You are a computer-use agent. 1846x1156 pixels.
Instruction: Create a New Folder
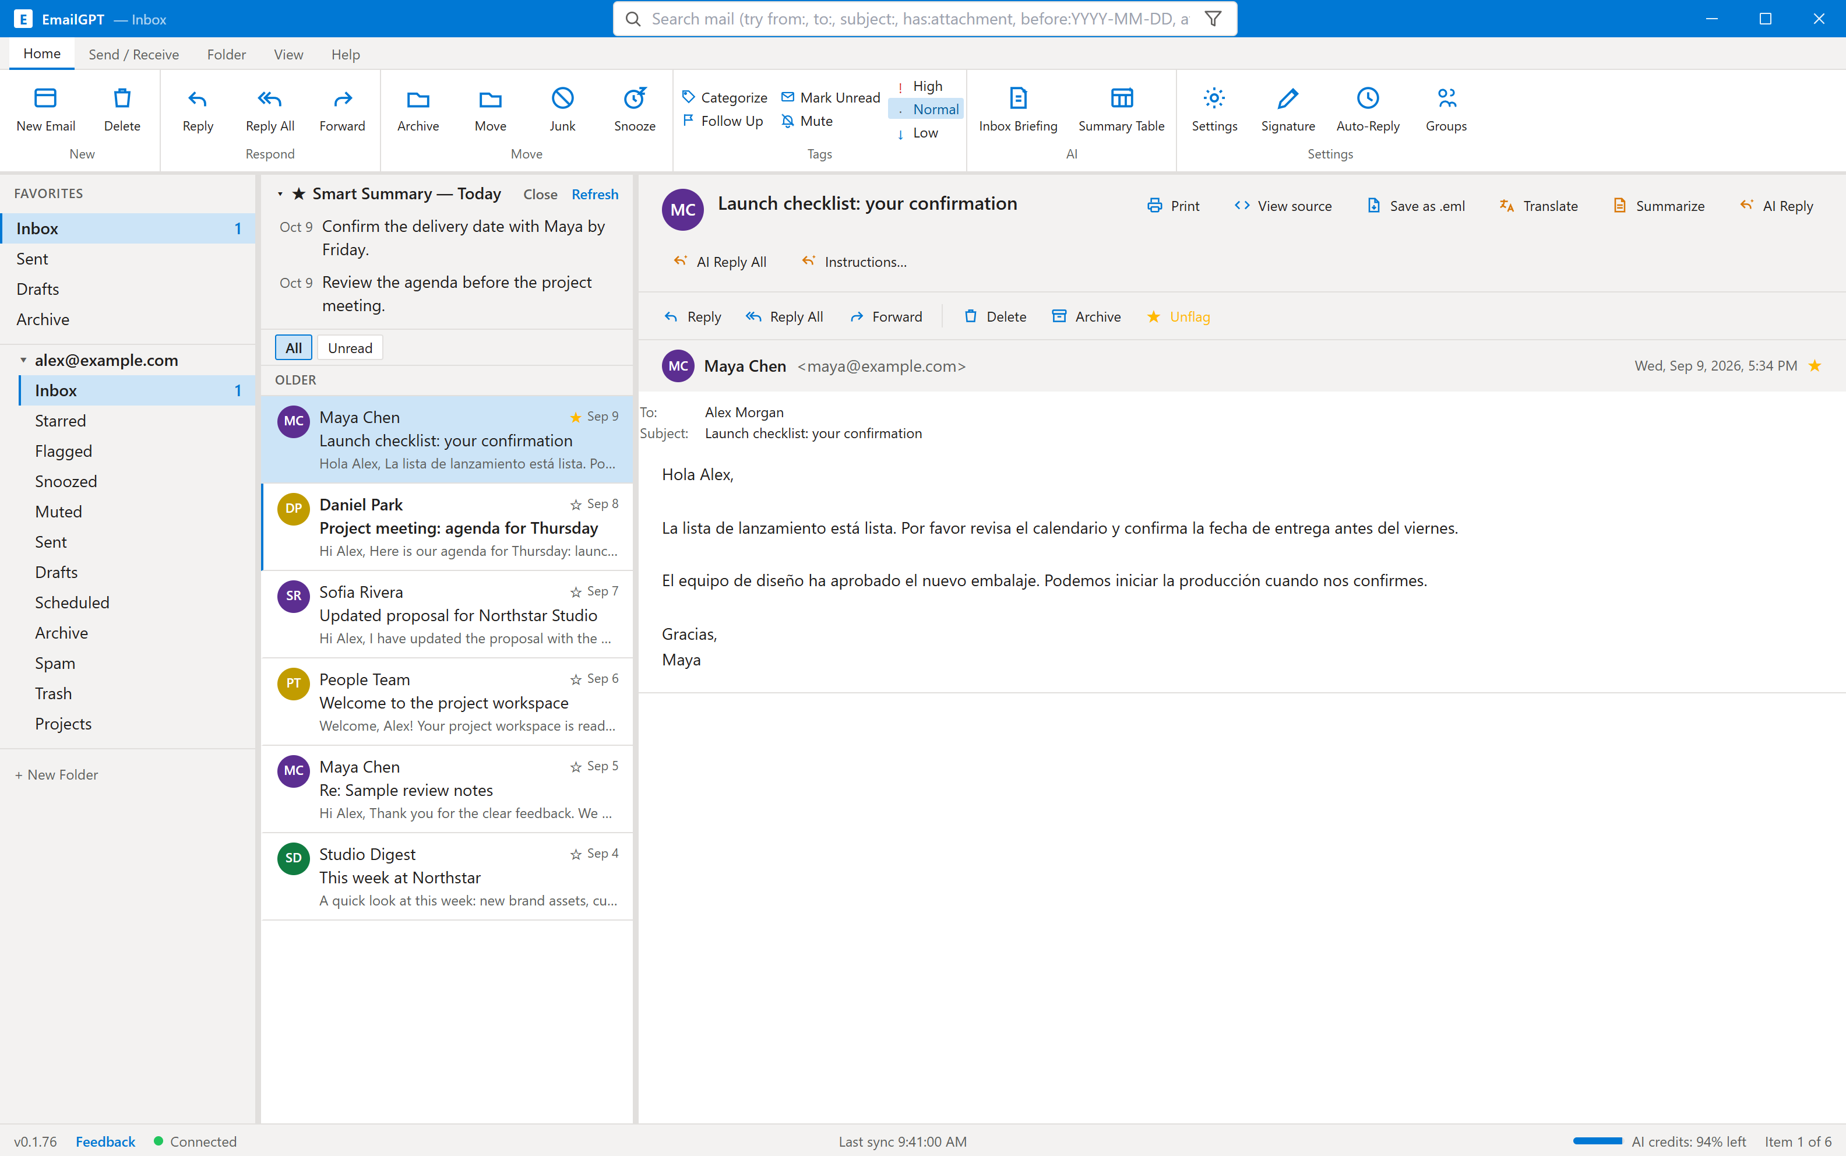pyautogui.click(x=57, y=774)
